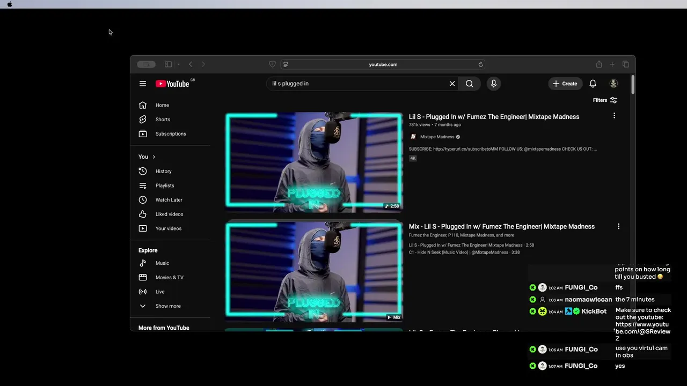Open the YouTube hamburger guide menu

coord(143,84)
